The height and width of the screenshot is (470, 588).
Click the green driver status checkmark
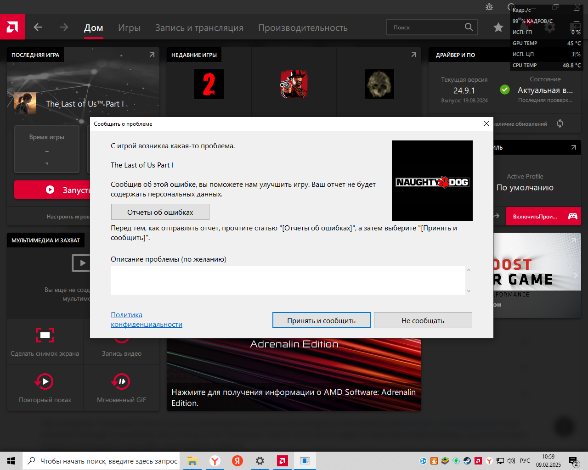point(505,90)
